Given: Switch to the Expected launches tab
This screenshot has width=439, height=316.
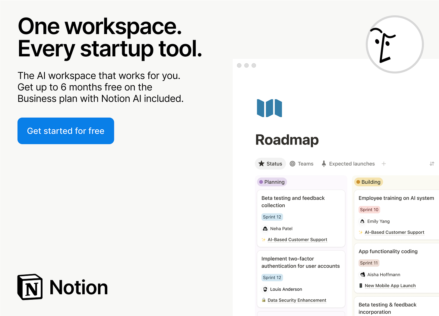Looking at the screenshot, I should [352, 163].
